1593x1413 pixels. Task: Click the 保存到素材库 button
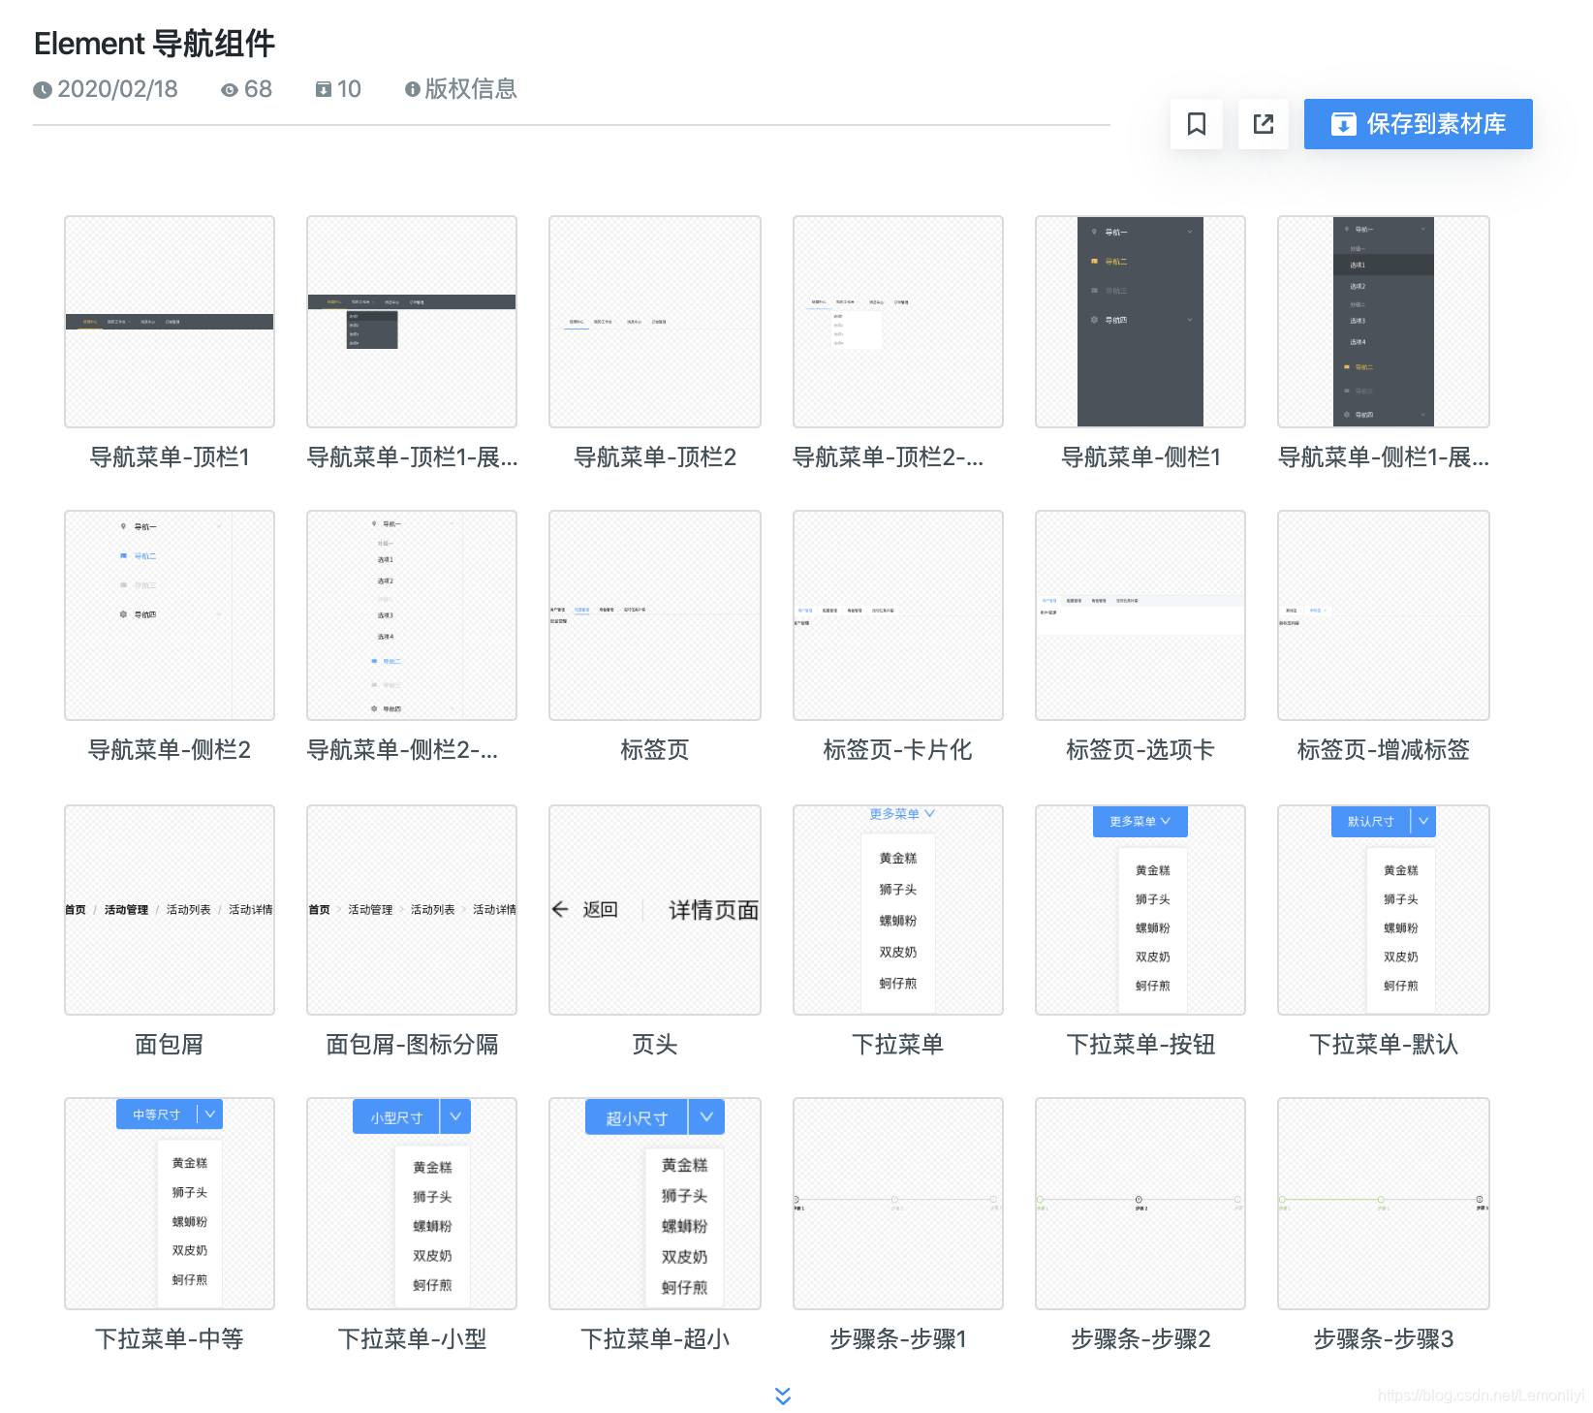coord(1418,124)
